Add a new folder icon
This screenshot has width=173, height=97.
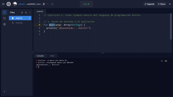(x=26, y=12)
